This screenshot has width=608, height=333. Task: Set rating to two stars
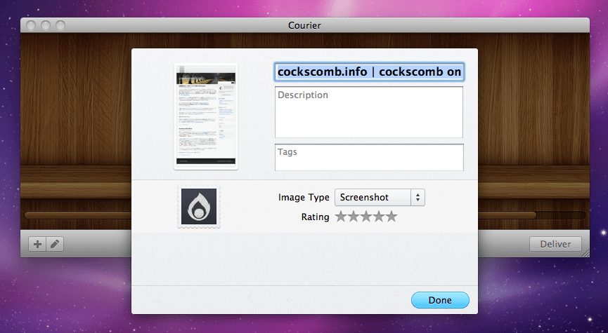(354, 216)
